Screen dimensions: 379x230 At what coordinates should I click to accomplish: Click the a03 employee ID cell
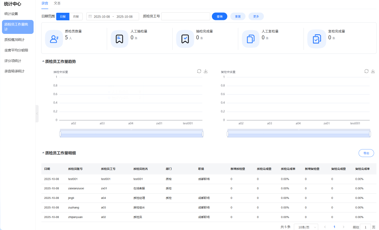click(104, 207)
